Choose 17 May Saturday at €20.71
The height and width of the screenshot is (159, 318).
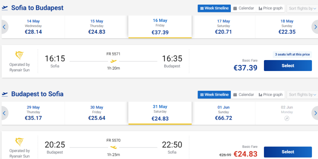pos(223,27)
